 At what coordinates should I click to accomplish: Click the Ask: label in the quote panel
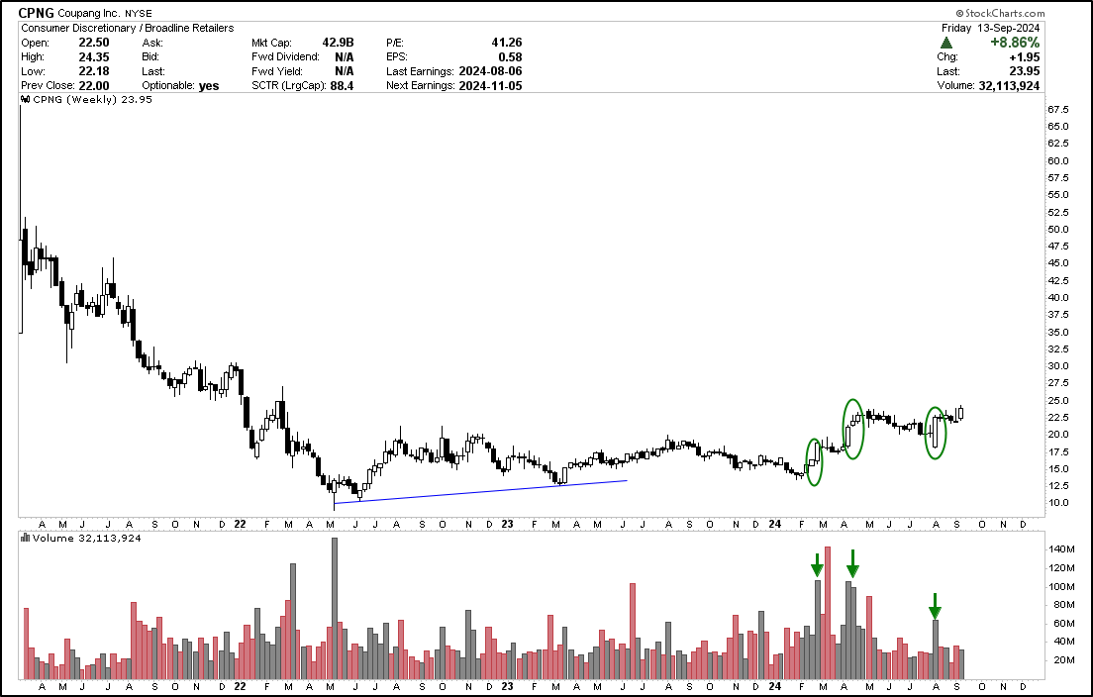pos(152,43)
